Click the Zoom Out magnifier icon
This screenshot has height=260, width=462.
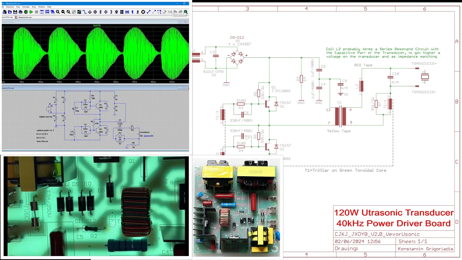pos(63,12)
